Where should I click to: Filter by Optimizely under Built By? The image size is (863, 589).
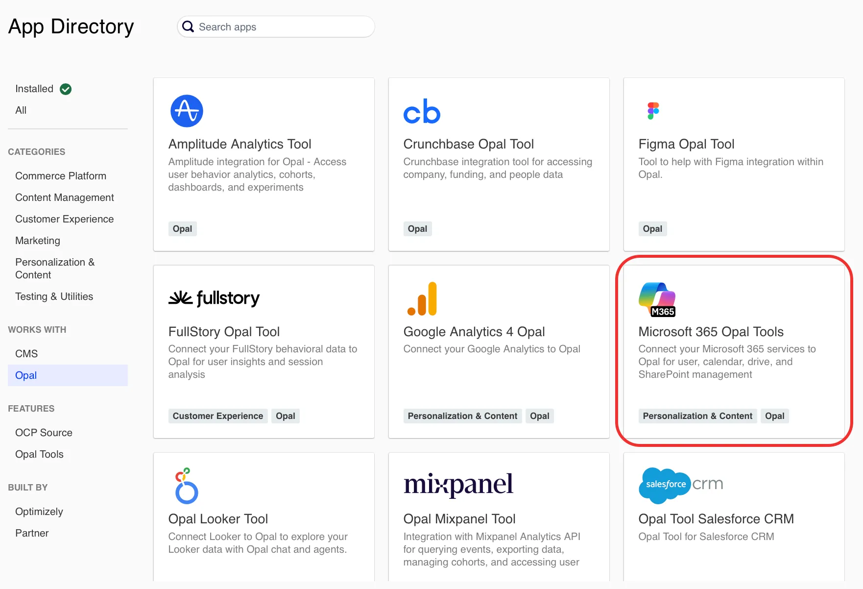[39, 512]
